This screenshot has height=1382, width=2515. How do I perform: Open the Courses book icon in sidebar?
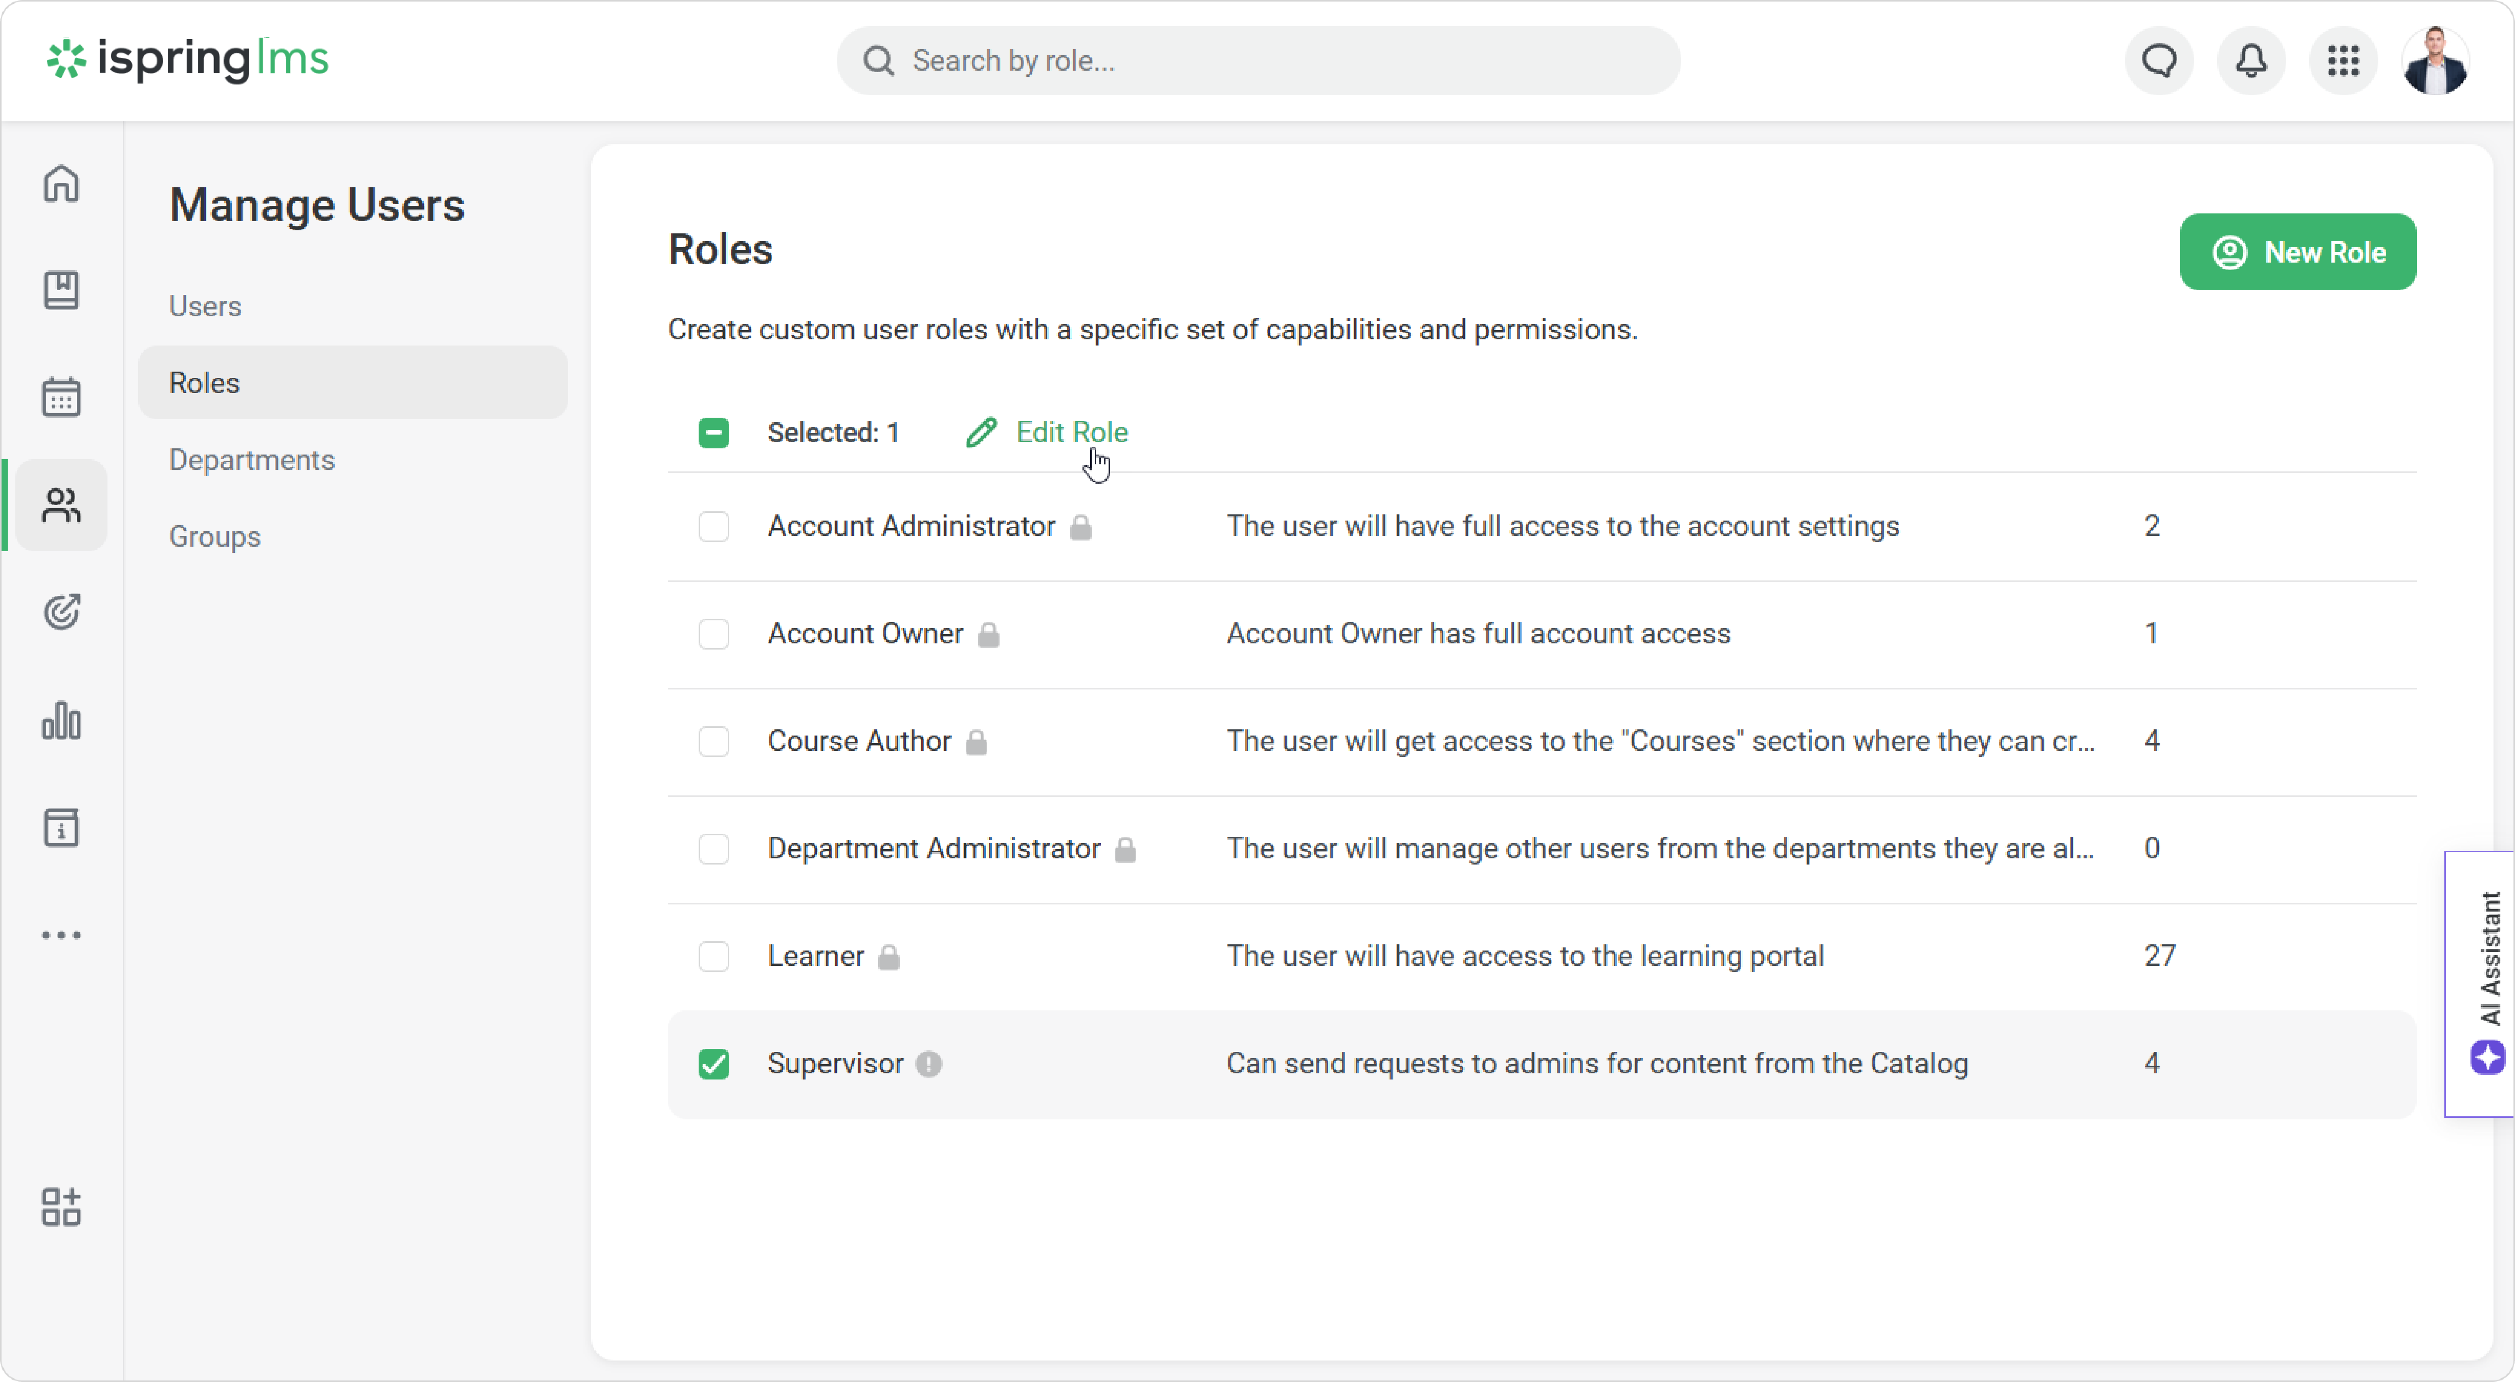pos(61,290)
